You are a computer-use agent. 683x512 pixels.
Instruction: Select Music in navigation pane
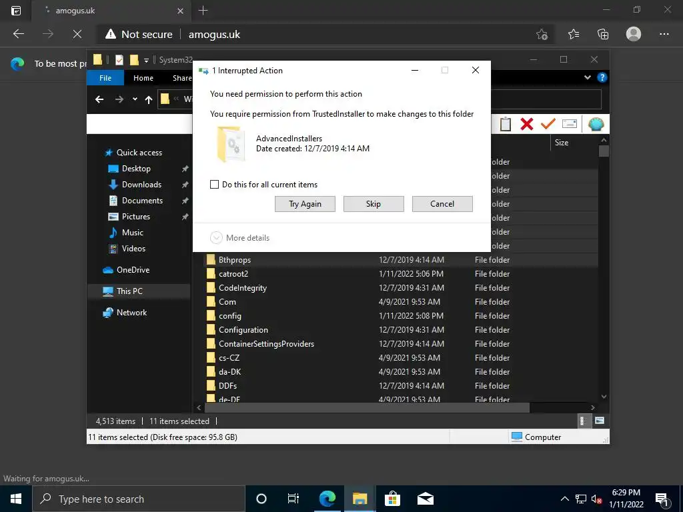point(133,233)
